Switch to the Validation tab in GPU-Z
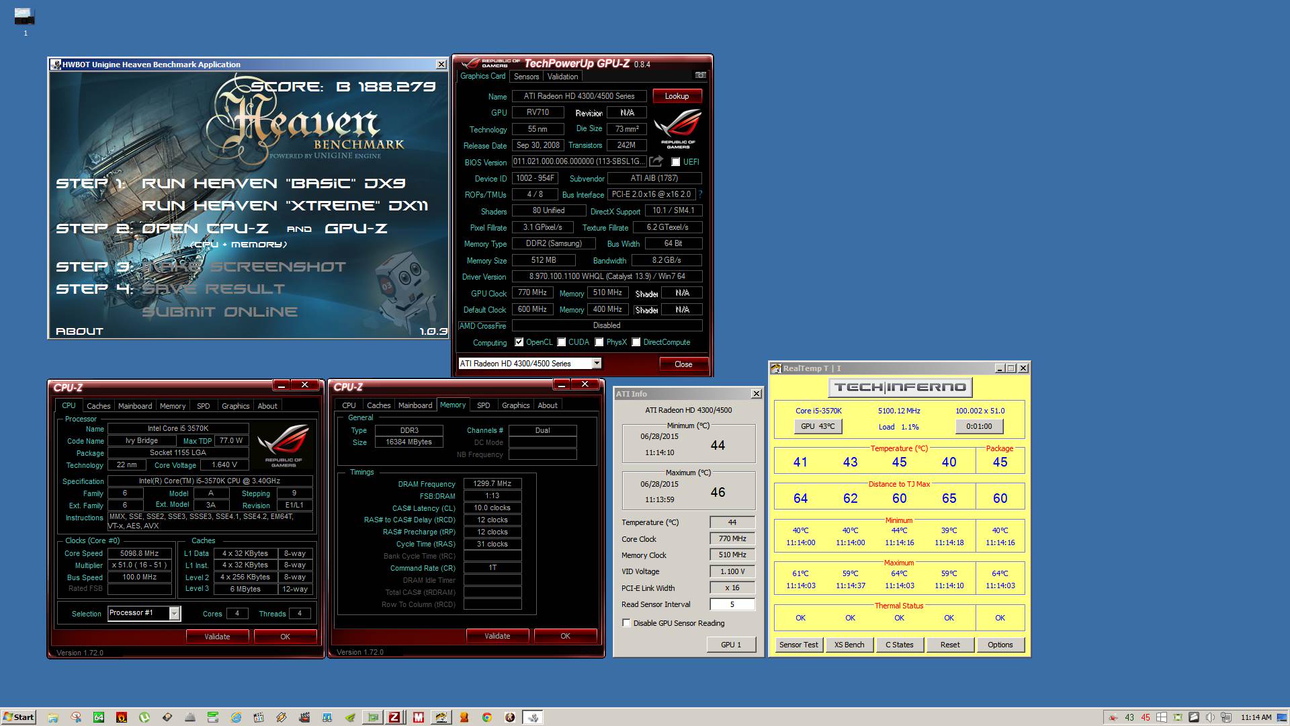 (x=562, y=77)
